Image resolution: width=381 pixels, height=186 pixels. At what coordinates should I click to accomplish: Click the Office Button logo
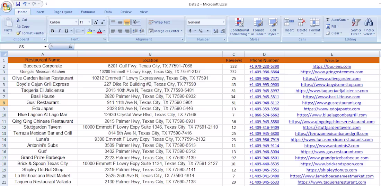[7, 6]
